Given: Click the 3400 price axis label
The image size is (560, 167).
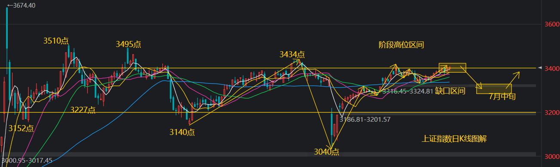Looking at the screenshot, I should coord(550,69).
